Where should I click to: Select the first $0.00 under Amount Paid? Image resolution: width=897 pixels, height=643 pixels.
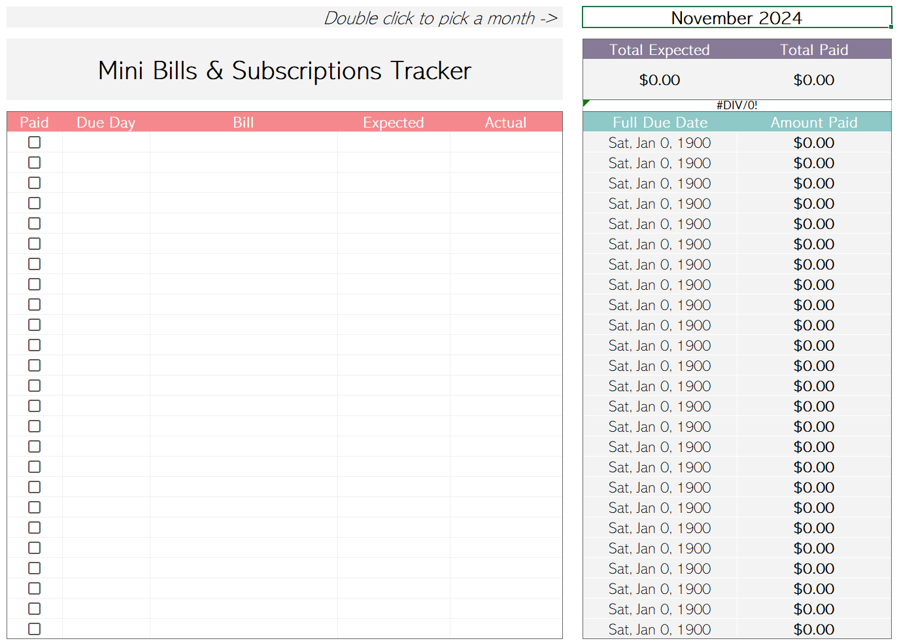coord(814,143)
